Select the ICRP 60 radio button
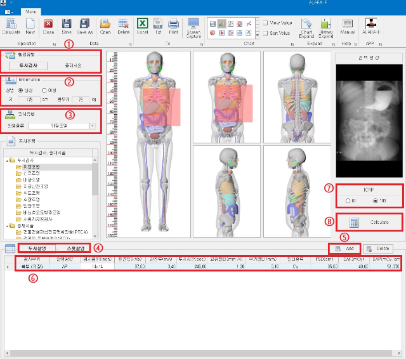 point(348,200)
